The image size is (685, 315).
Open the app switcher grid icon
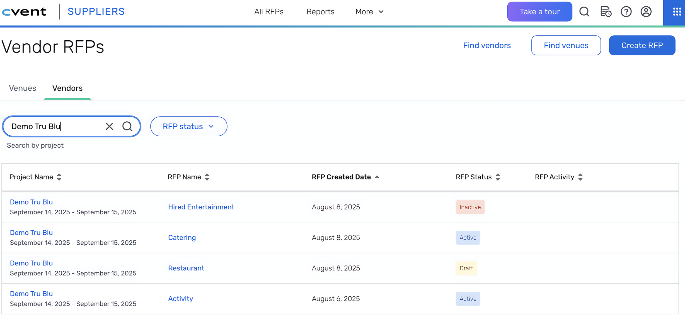tap(677, 12)
